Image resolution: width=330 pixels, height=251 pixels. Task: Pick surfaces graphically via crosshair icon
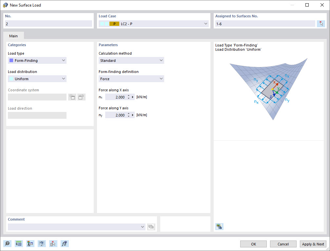click(x=321, y=23)
